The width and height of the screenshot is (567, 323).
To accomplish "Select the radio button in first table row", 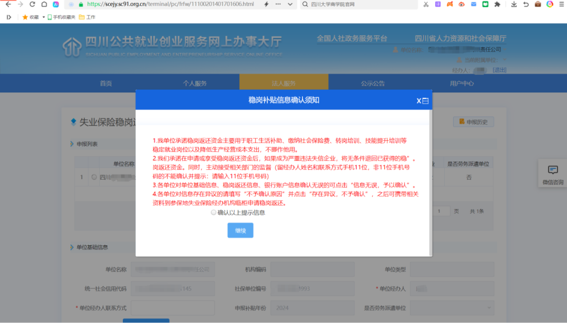I will click(94, 178).
